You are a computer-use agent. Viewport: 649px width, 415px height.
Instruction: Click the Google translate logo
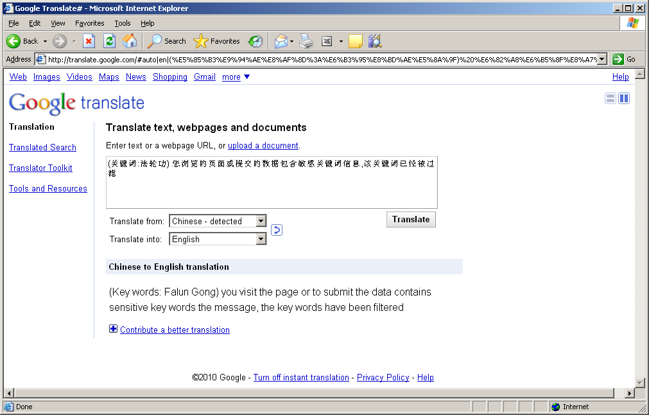click(x=76, y=103)
